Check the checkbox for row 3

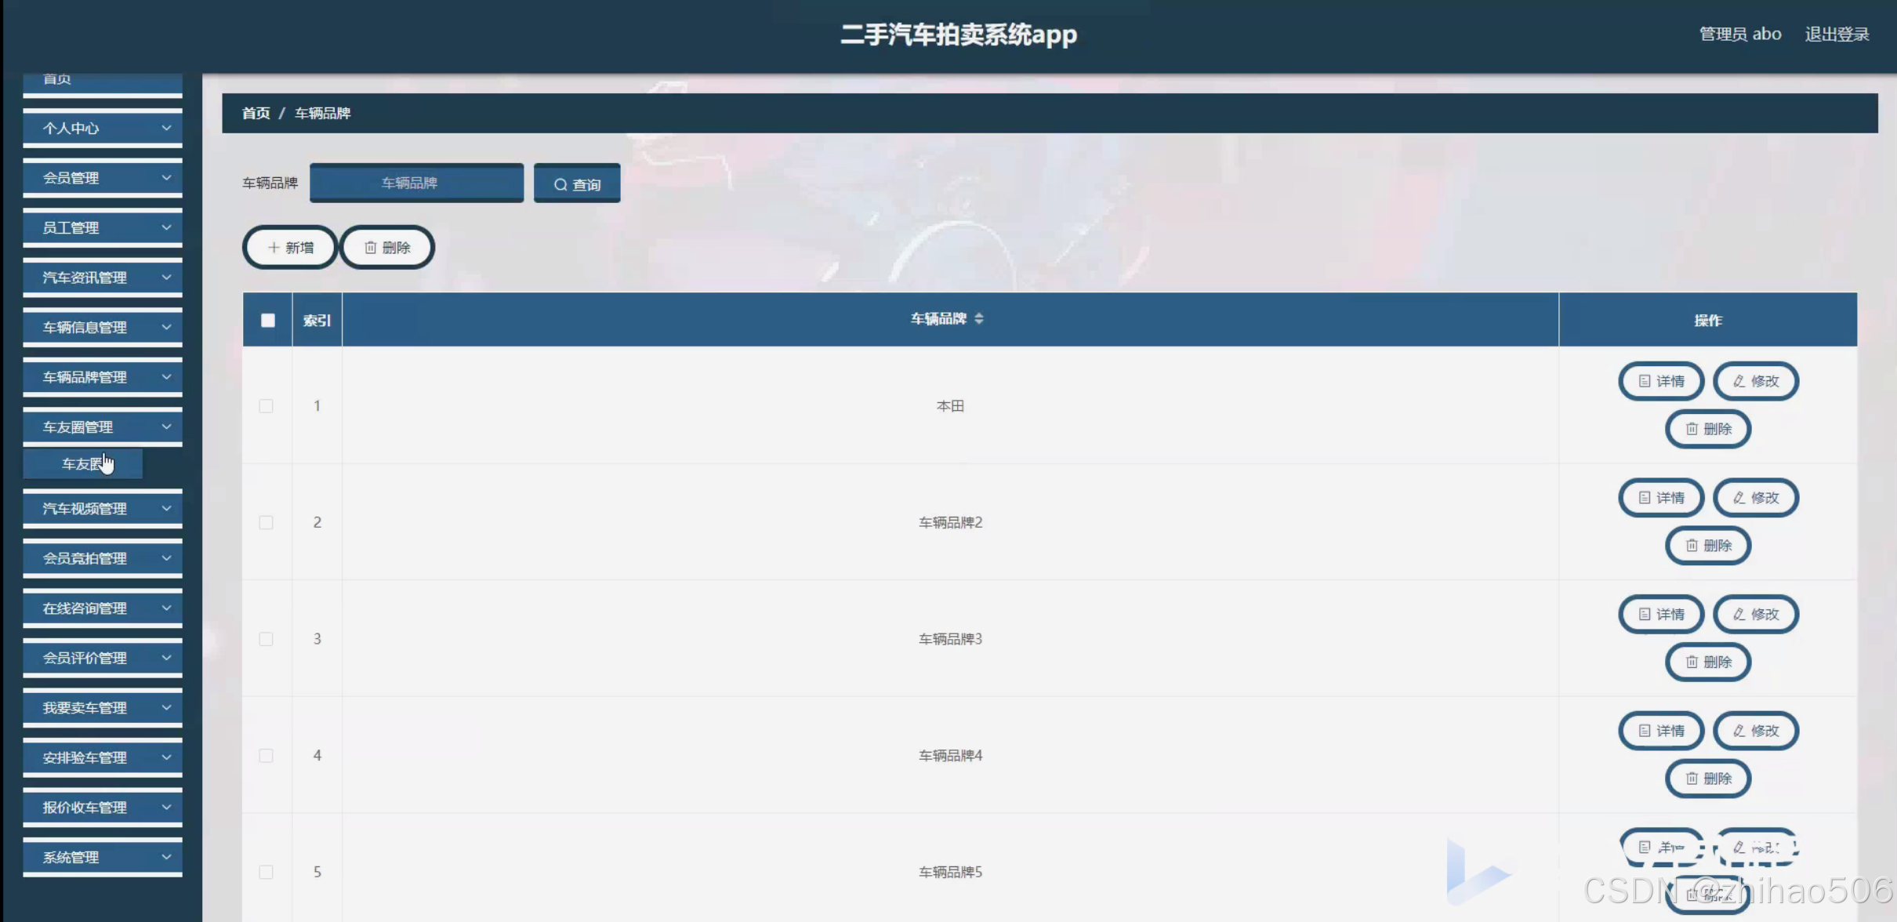(267, 639)
